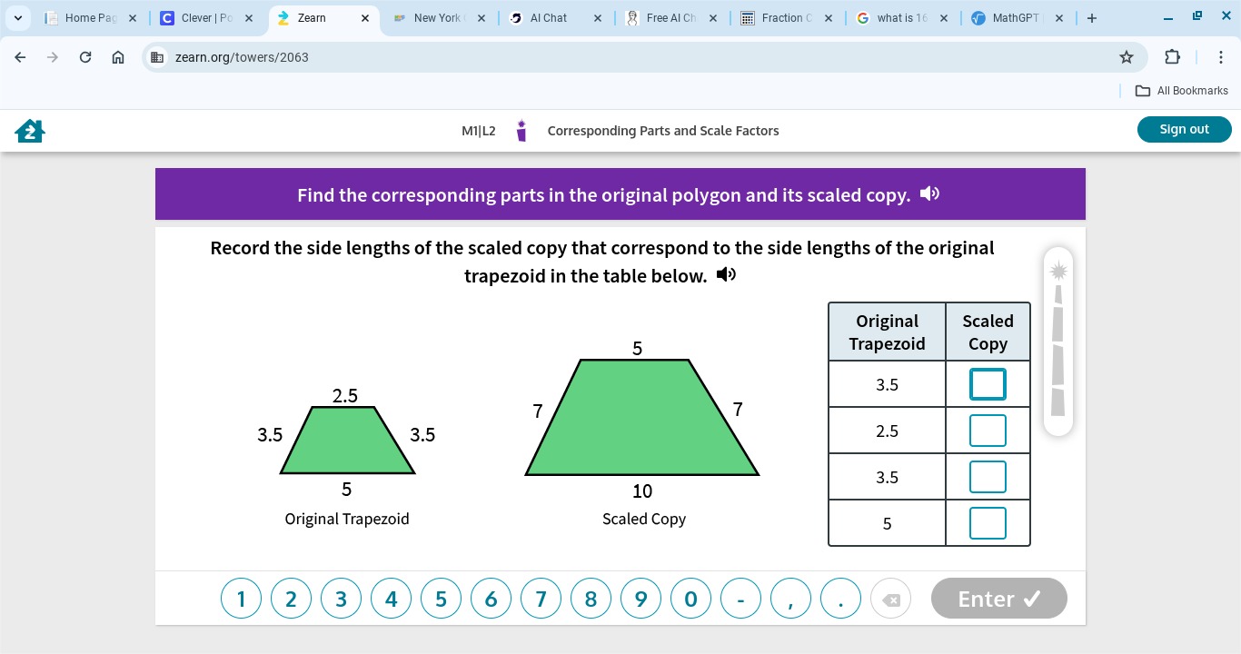The image size is (1241, 654).
Task: Click the comma keypad button
Action: point(790,599)
